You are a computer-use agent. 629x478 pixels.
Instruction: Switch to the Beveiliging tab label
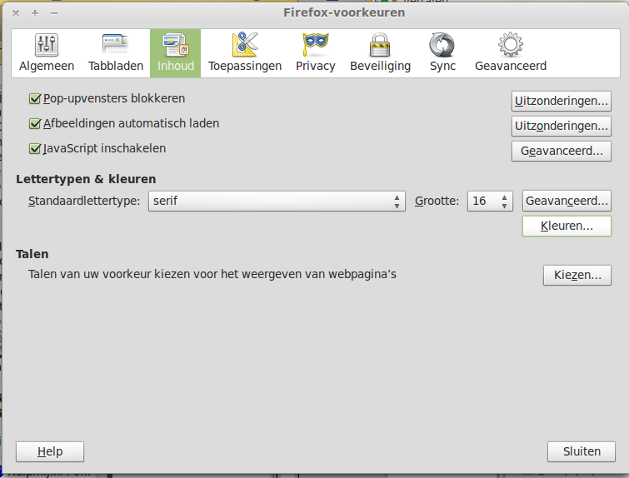[x=380, y=66]
